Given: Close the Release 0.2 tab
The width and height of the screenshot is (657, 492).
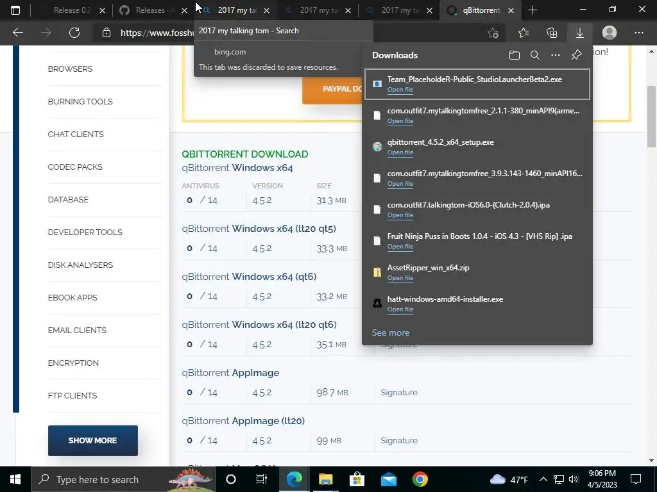Looking at the screenshot, I should pos(102,10).
